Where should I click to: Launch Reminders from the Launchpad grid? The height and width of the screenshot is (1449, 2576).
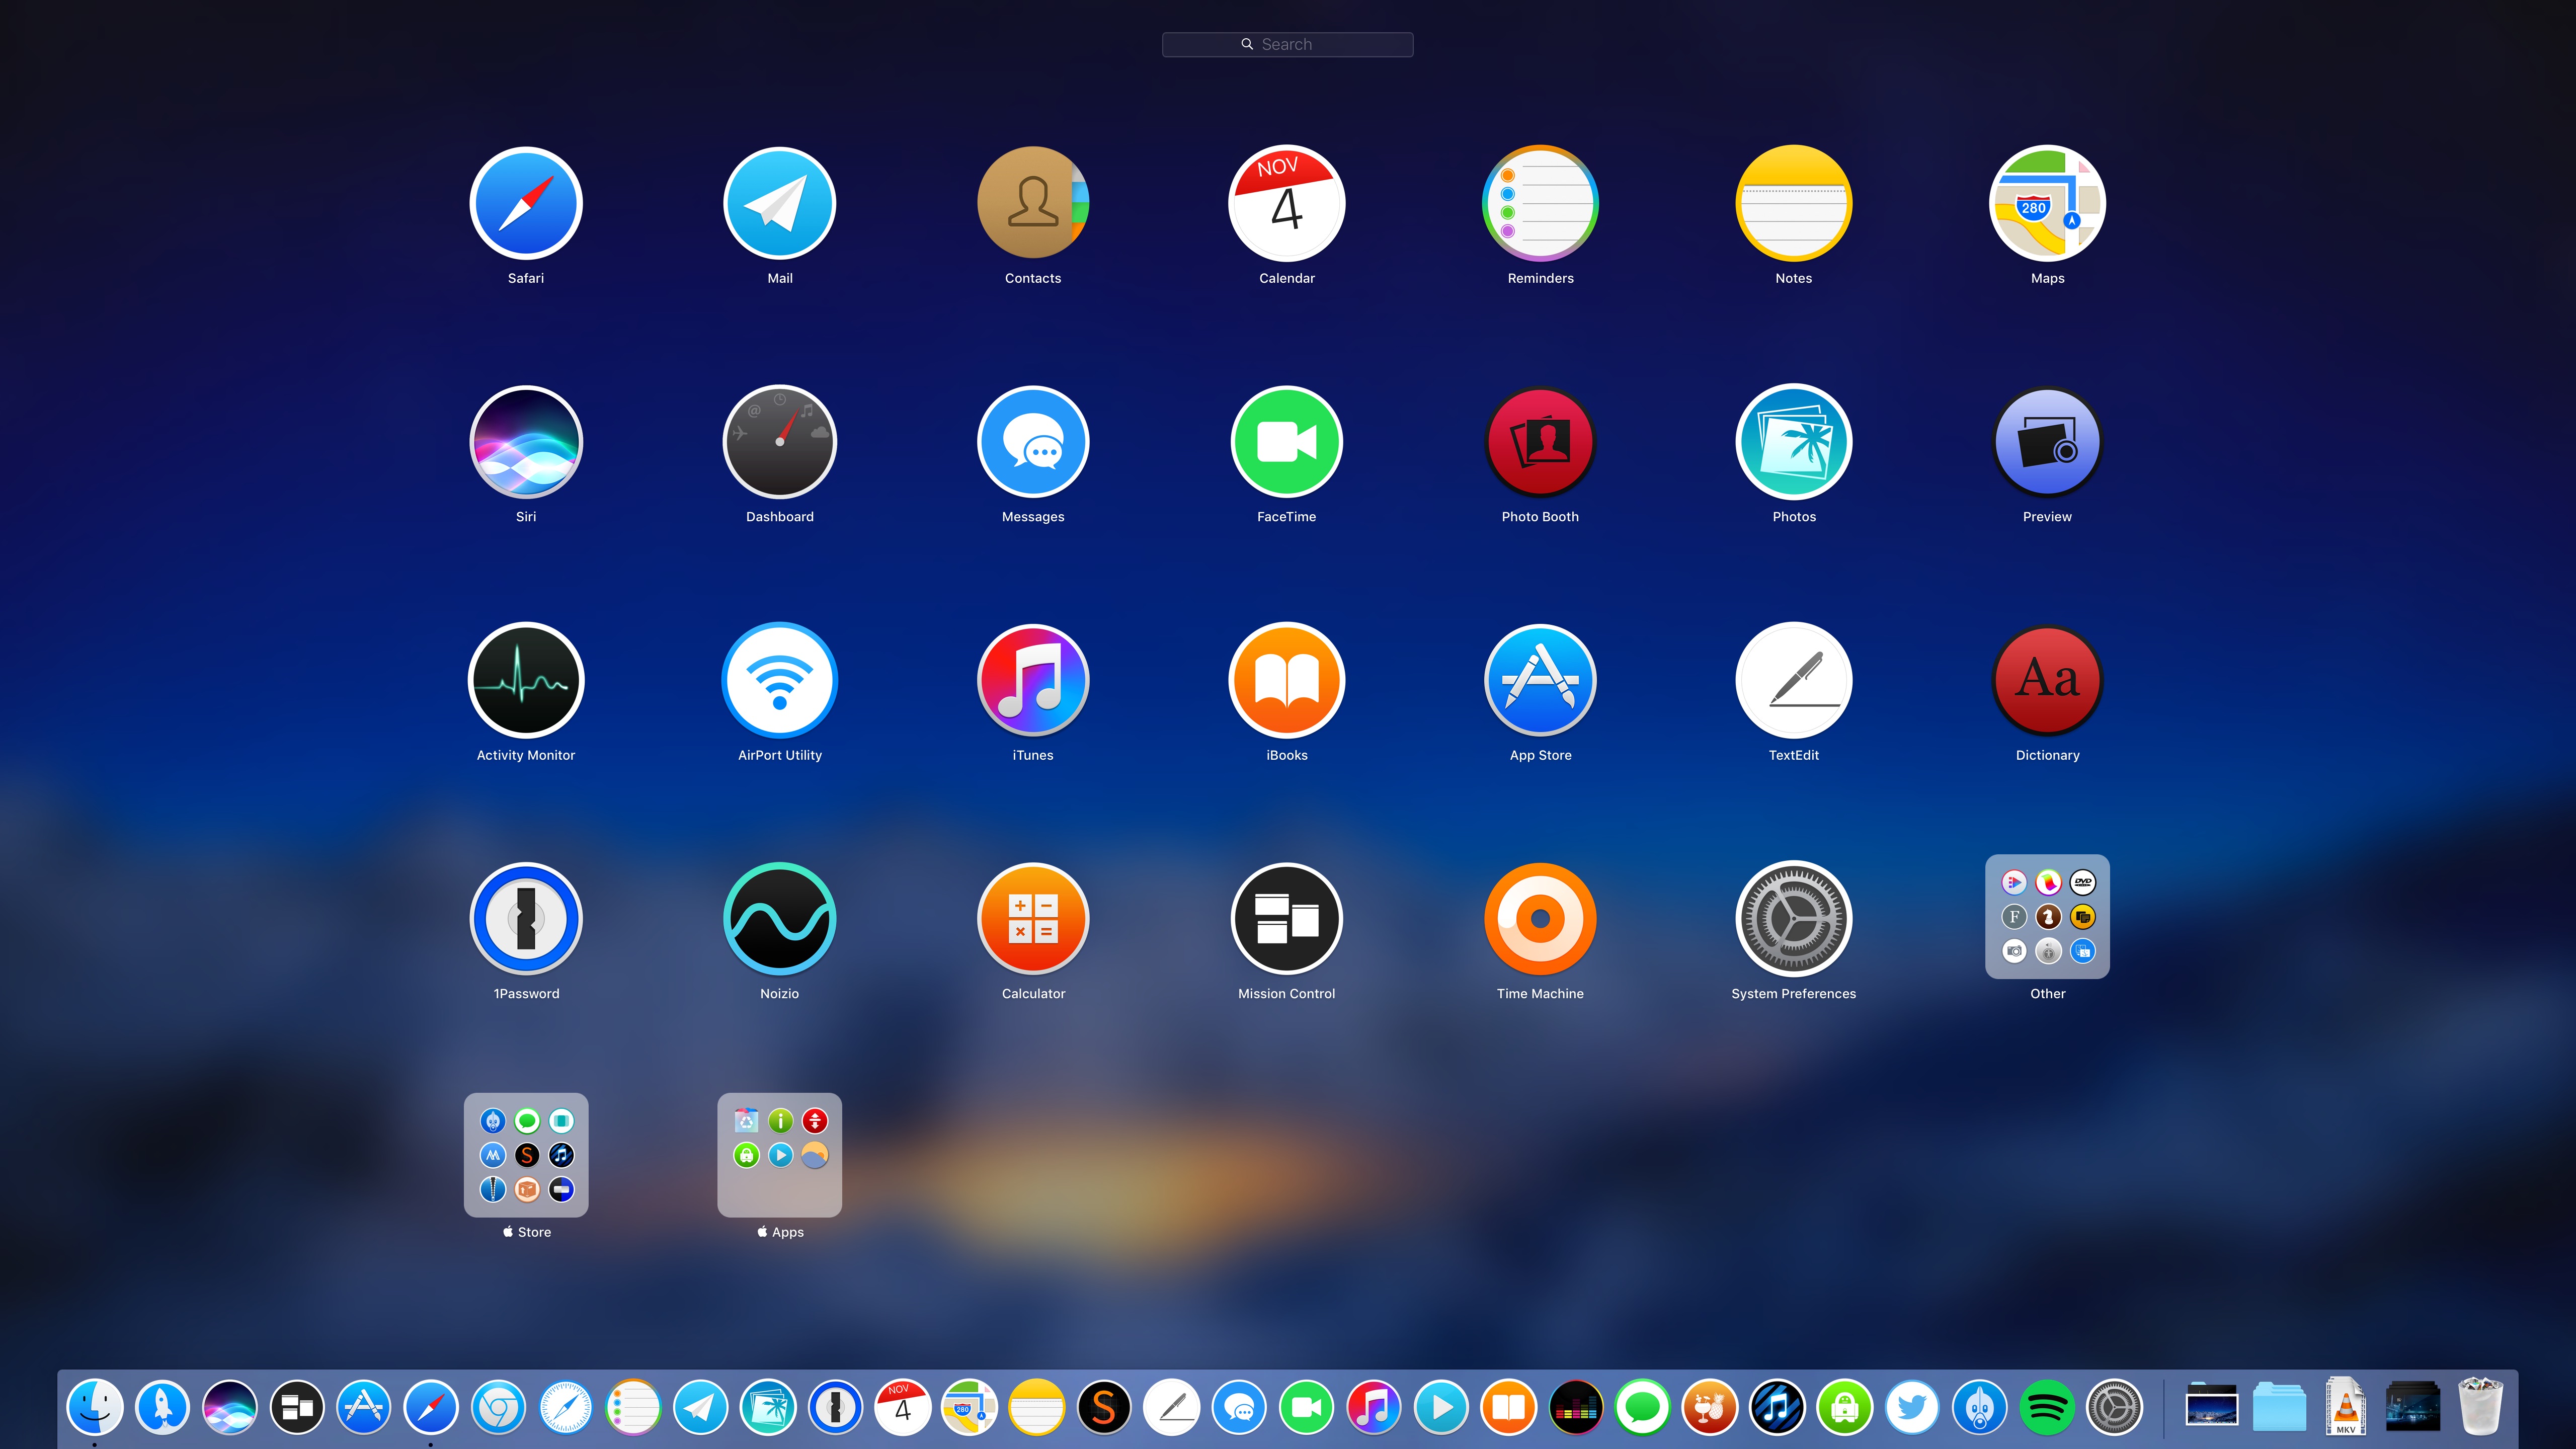[1540, 203]
